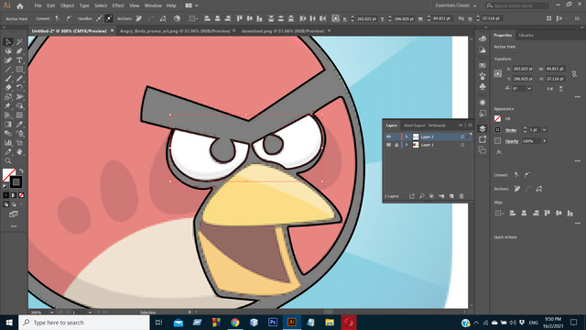Hide Layer 2 with eye toggle

388,137
